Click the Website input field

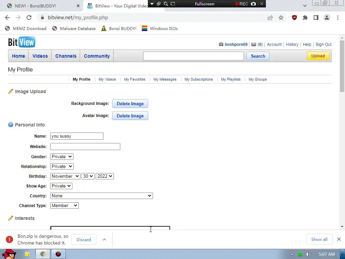tap(85, 146)
